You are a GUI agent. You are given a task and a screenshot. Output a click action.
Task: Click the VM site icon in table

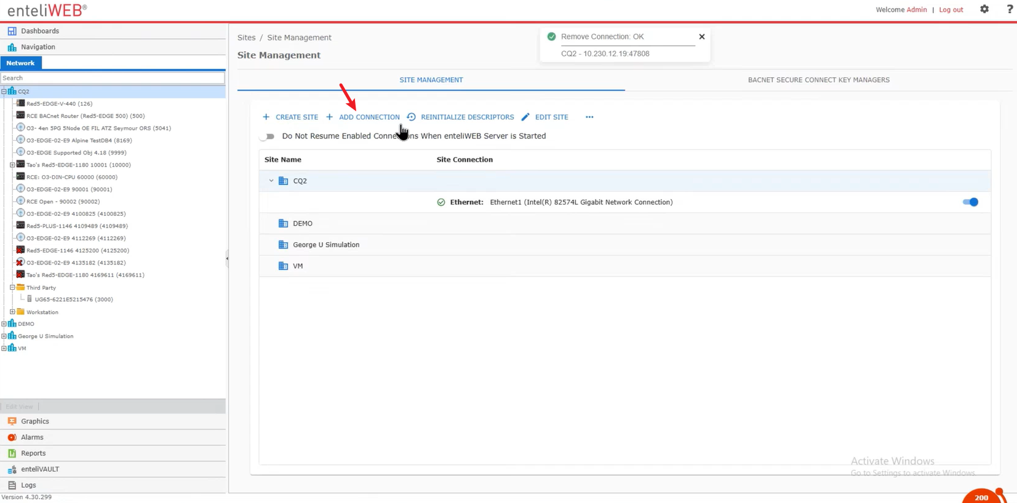[283, 266]
